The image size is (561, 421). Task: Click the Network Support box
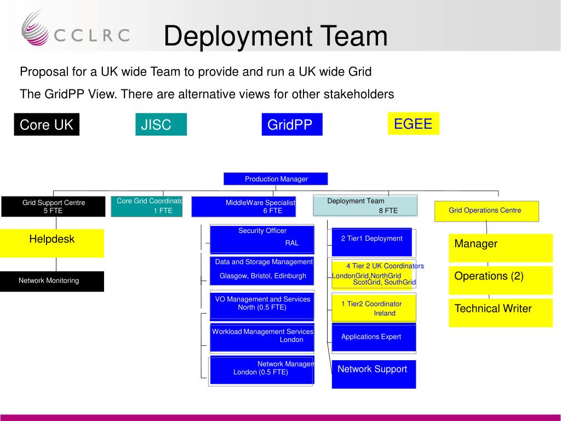click(x=374, y=374)
